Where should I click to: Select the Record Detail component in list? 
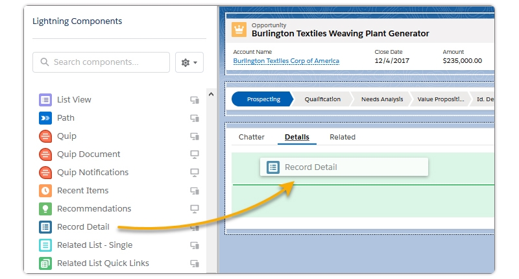point(82,227)
